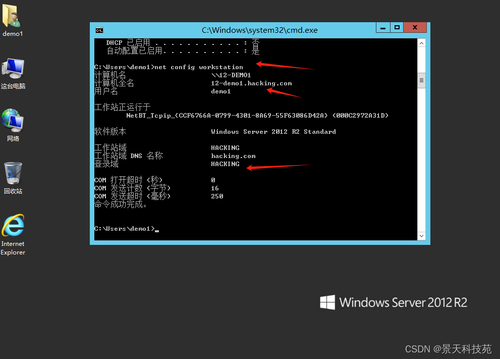The image size is (500, 359).
Task: Click the COM 发送超时 value 250
Action: tap(217, 196)
